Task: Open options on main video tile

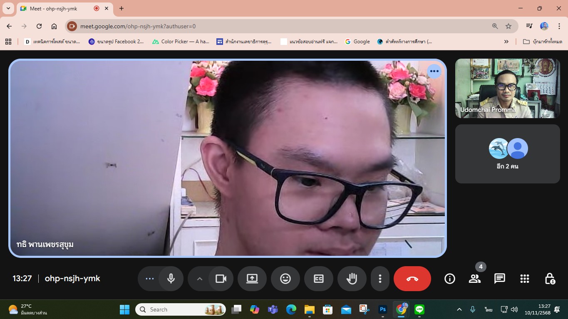Action: coord(434,71)
